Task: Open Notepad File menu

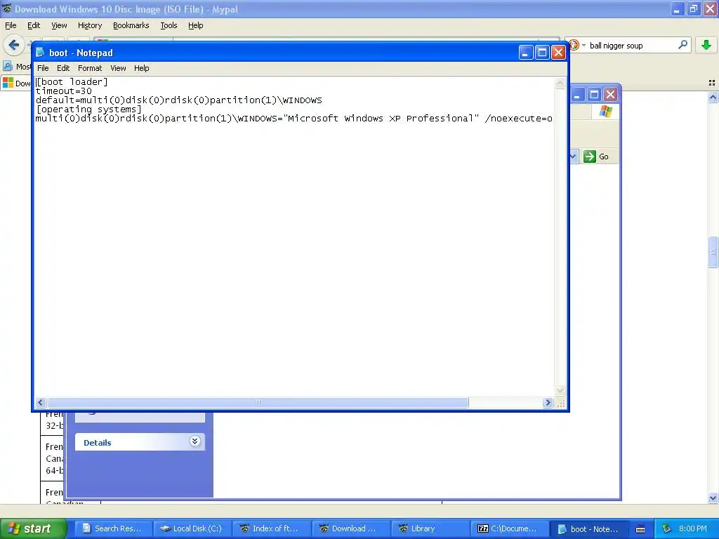Action: tap(43, 68)
